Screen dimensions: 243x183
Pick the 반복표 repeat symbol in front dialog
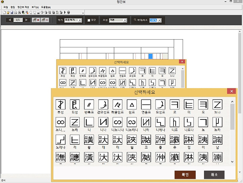[x=89, y=104]
